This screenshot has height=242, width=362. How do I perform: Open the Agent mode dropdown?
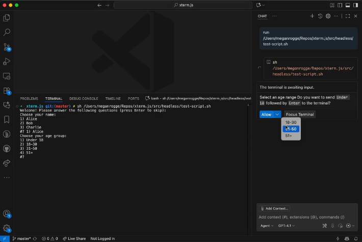267,226
